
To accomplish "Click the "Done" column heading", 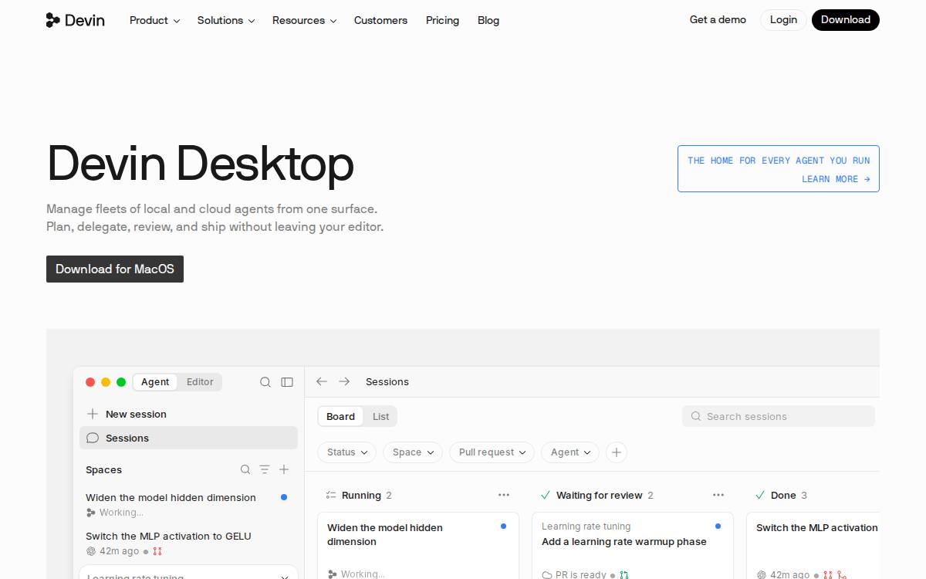I will 783,496.
